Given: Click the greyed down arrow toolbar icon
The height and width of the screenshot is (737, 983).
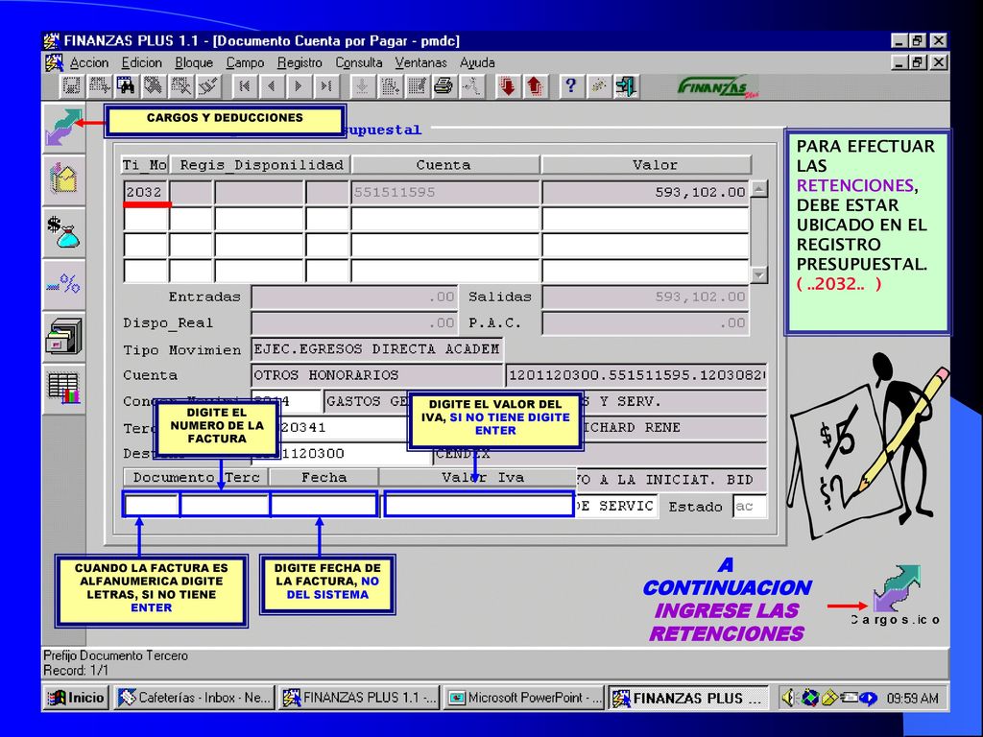Looking at the screenshot, I should pyautogui.click(x=362, y=85).
